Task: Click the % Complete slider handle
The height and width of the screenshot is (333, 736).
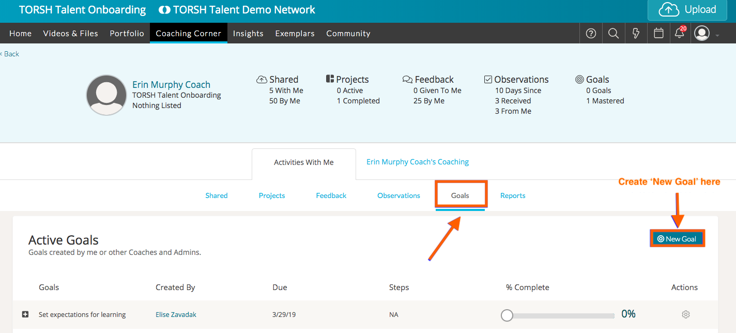Action: (x=507, y=315)
